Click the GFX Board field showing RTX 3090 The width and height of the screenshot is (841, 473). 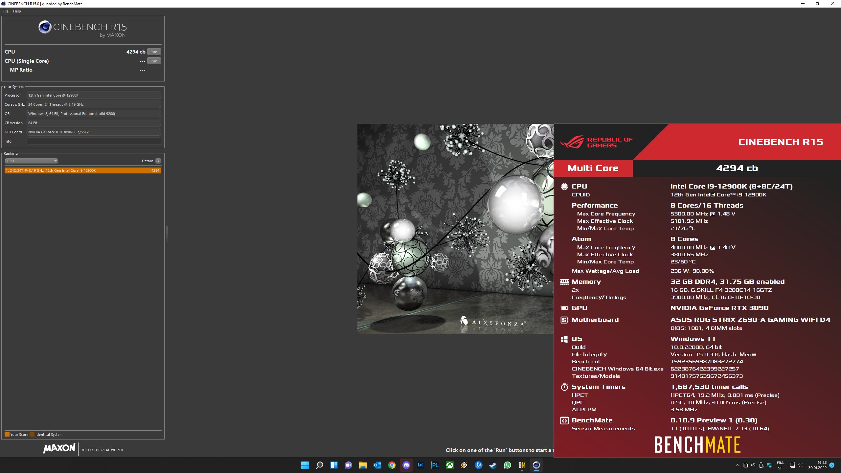[94, 132]
